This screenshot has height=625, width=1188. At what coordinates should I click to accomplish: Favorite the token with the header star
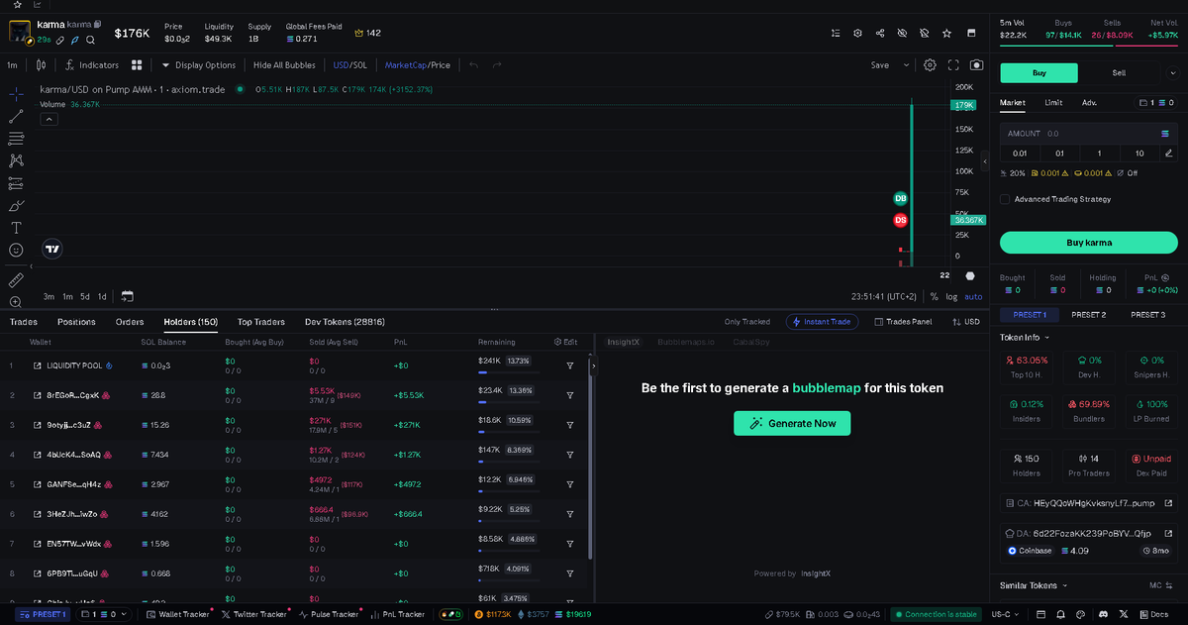click(x=947, y=33)
